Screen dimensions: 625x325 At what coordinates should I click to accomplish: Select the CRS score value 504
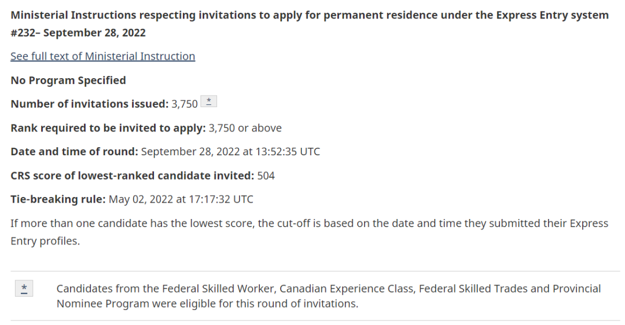coord(266,176)
